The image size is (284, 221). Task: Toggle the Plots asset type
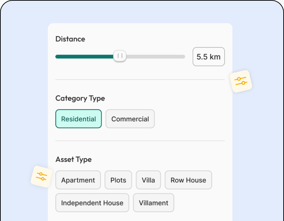(x=118, y=180)
